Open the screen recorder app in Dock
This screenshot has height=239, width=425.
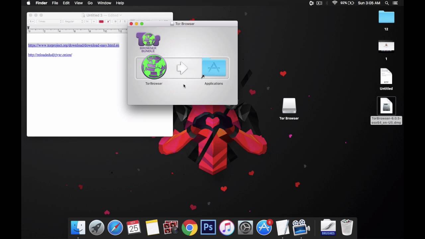click(x=300, y=228)
